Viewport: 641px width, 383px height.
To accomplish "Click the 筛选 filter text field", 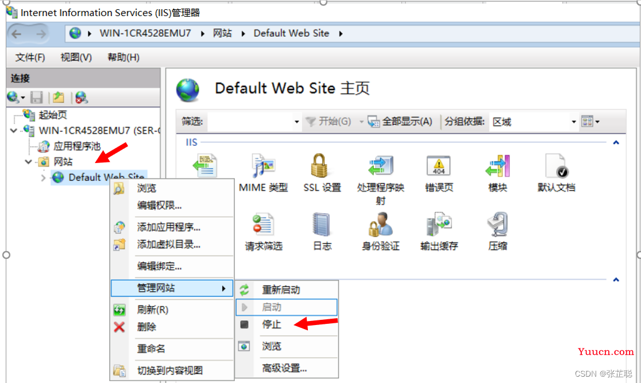I will pyautogui.click(x=250, y=121).
